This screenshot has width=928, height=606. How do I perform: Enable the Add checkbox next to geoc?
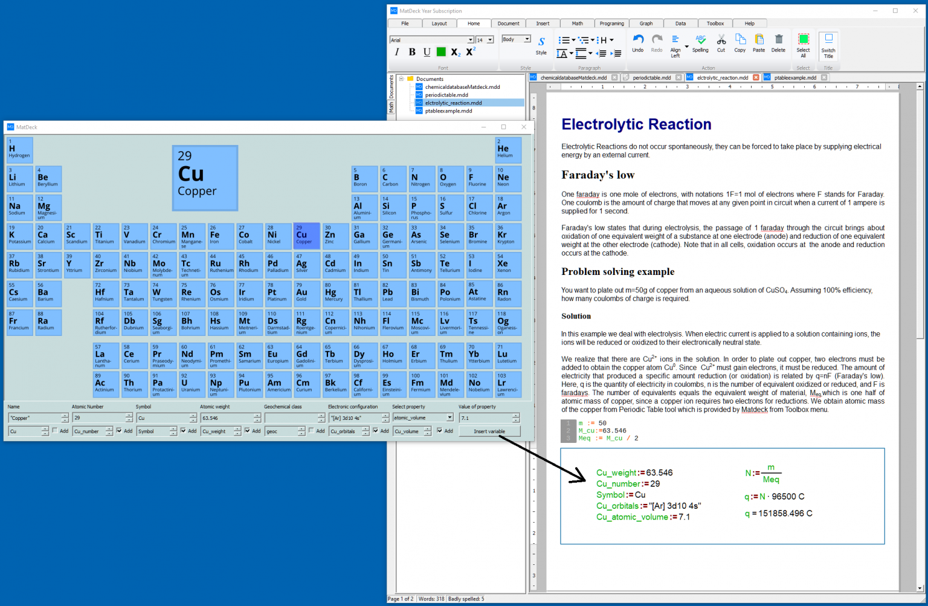point(310,431)
